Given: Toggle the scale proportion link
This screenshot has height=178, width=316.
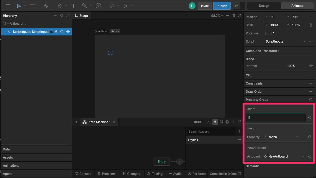Looking at the screenshot, I should [x=311, y=25].
